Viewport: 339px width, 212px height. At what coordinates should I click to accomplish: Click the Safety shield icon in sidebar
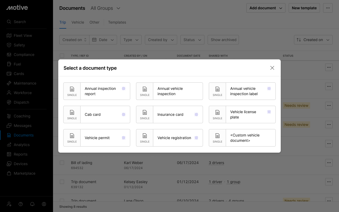[x=9, y=45]
